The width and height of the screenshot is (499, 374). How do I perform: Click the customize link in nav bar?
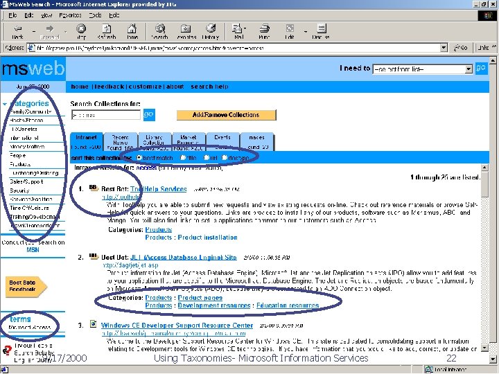[x=145, y=87]
